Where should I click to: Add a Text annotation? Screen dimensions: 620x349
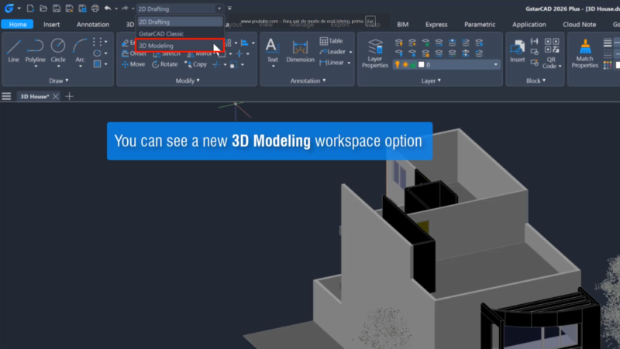point(272,49)
